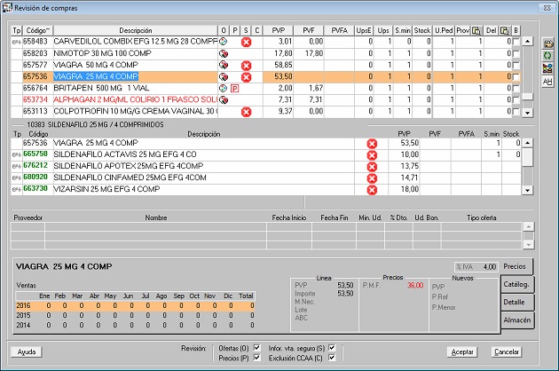Viewport: 559px width, 371px height.
Task: Click red X icon in highlighted VIAGRA 25 MG row
Action: coord(246,77)
